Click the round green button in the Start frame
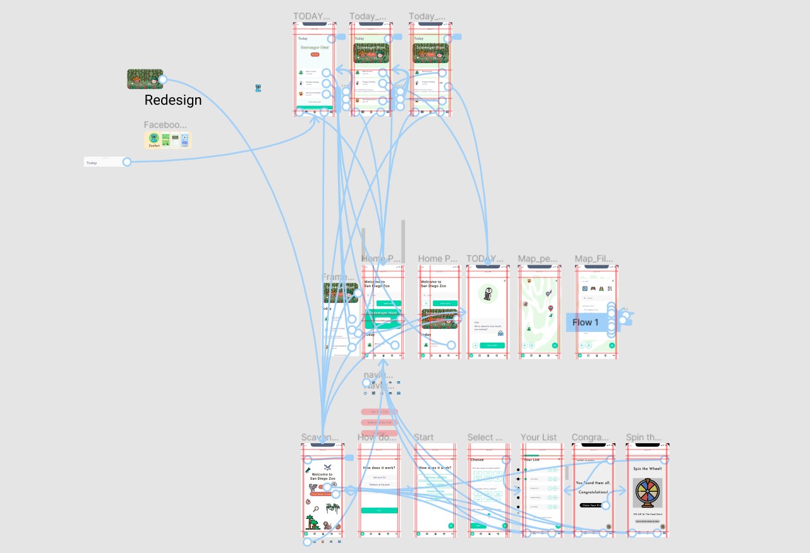This screenshot has width=810, height=553. [x=451, y=525]
